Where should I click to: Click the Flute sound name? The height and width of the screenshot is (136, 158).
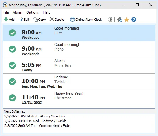(x=59, y=33)
